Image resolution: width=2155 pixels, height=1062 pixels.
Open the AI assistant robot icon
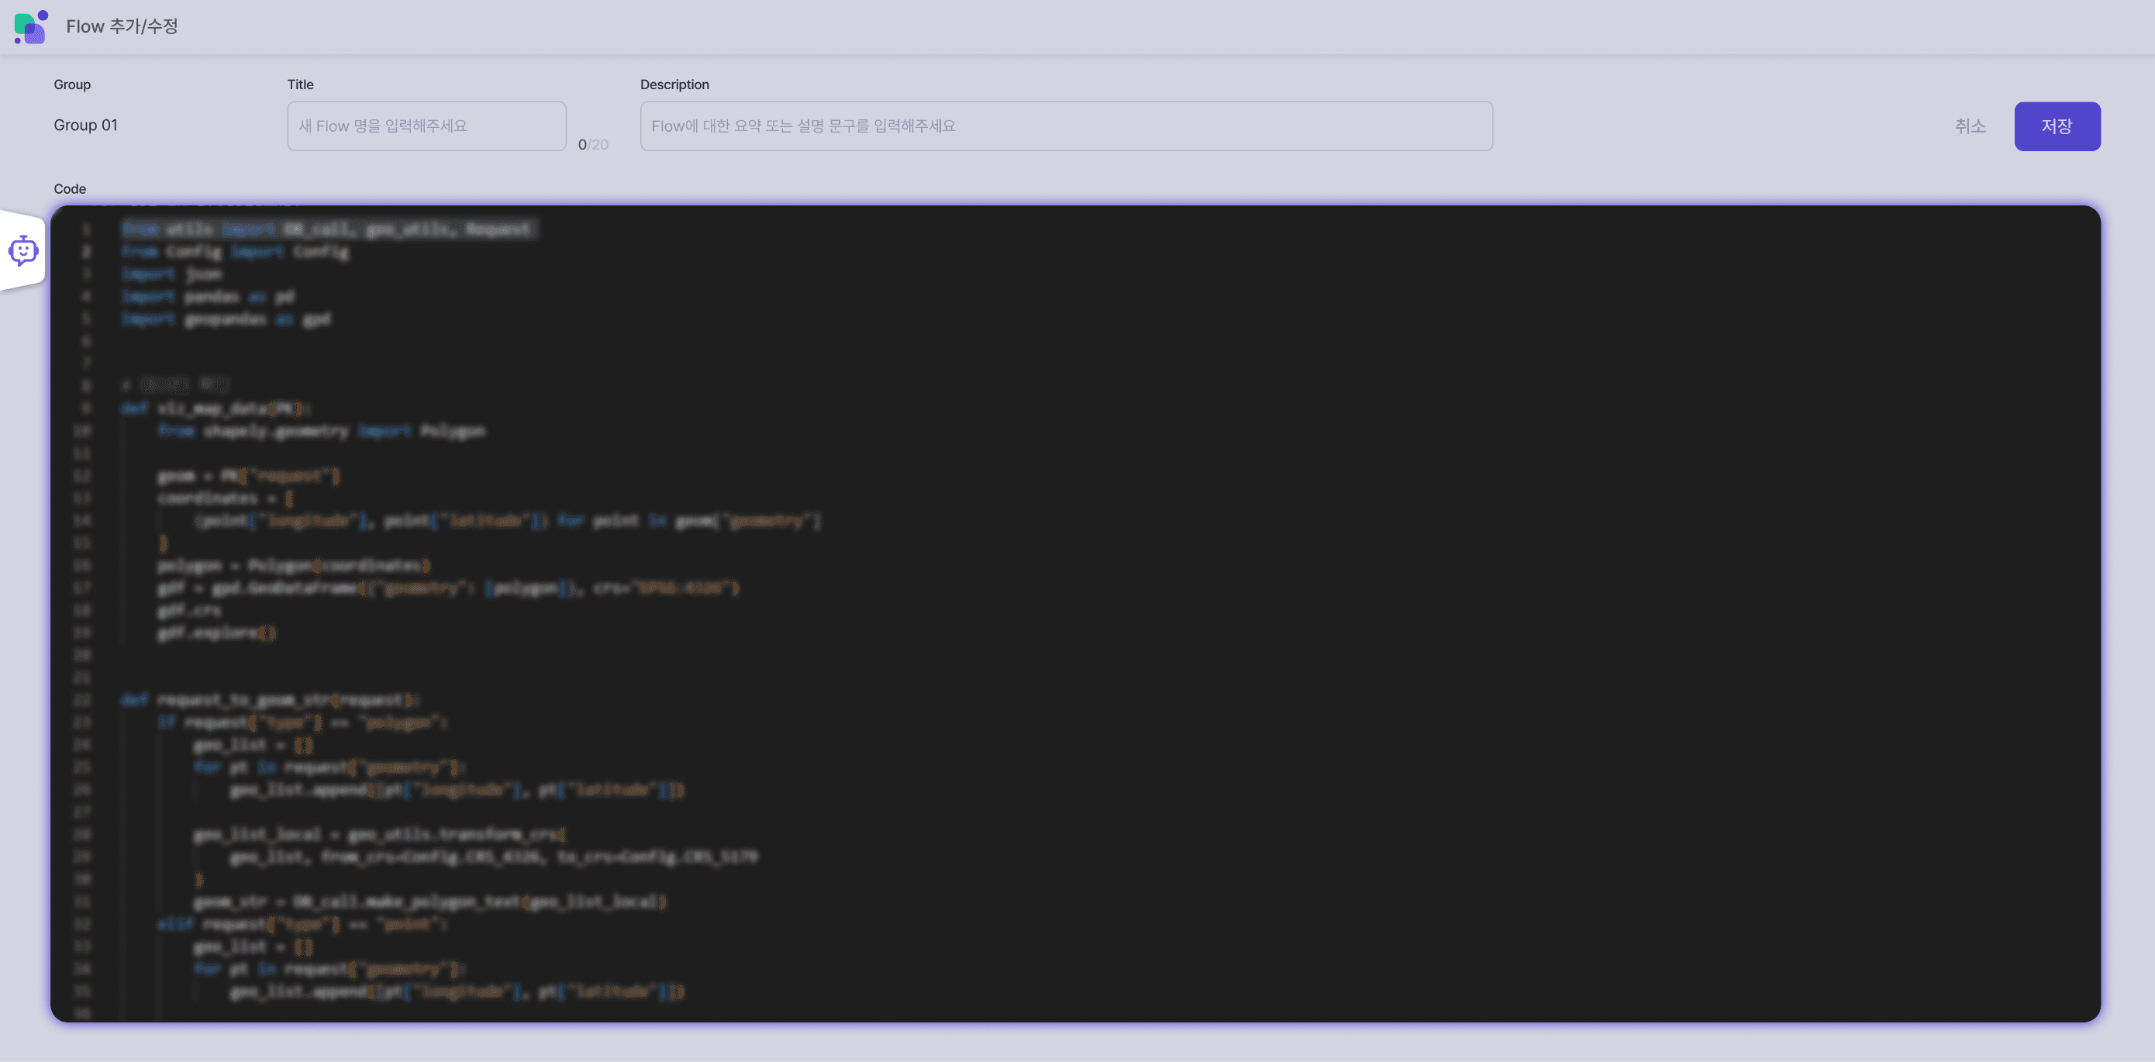tap(23, 250)
